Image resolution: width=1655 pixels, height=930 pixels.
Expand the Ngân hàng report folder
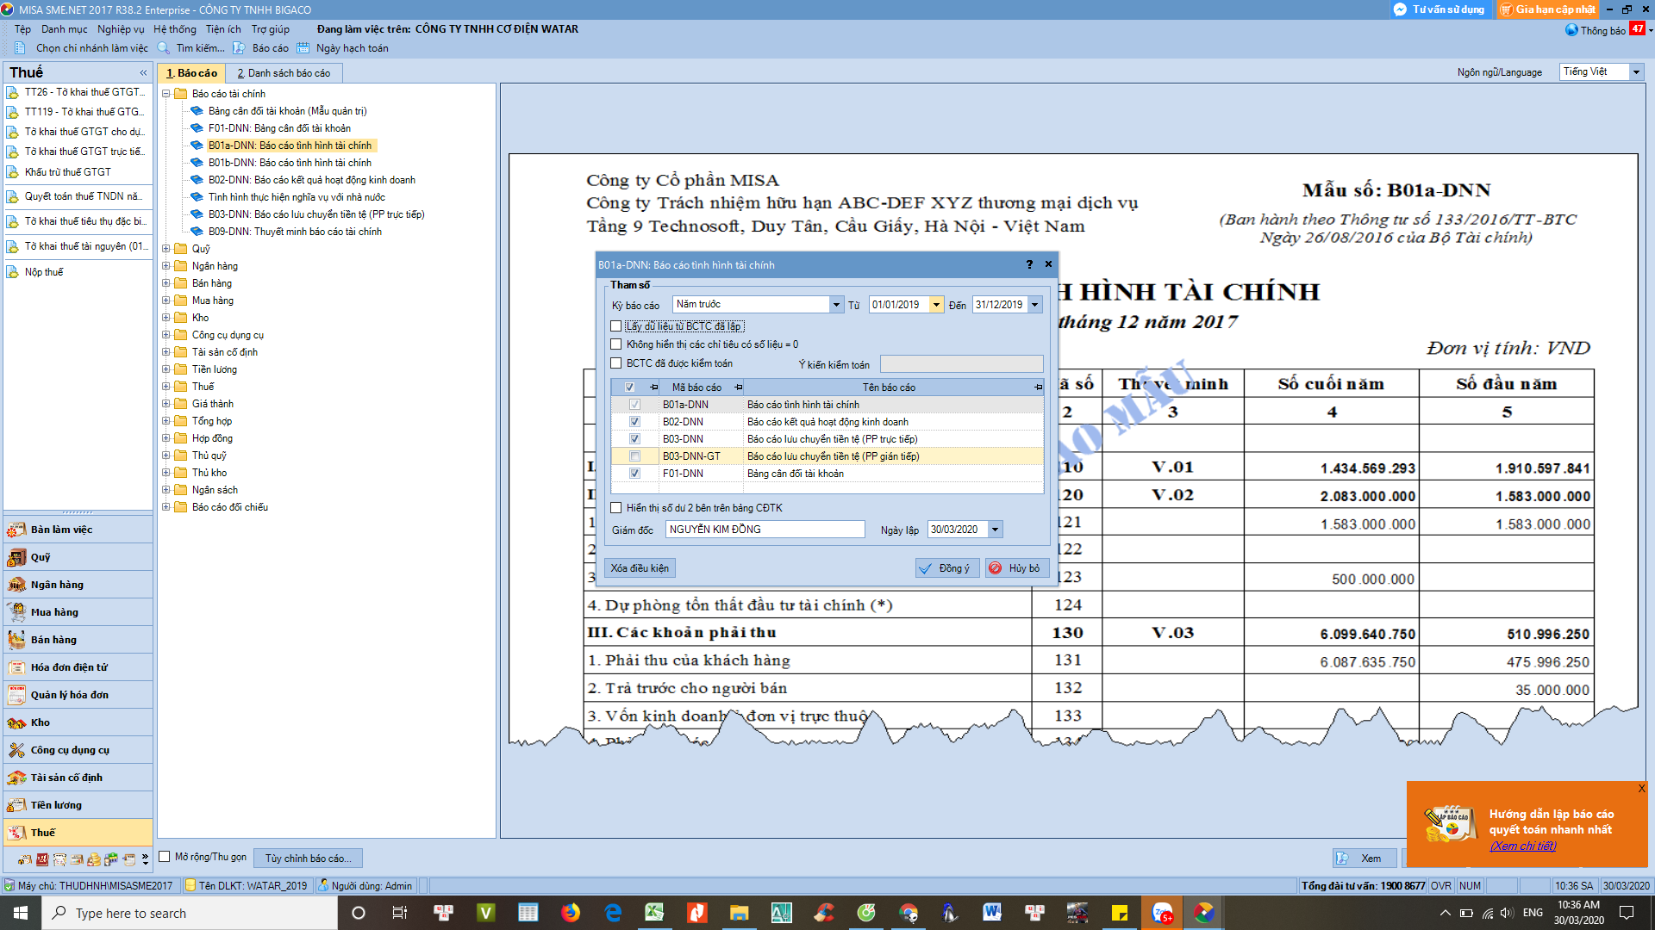click(165, 266)
